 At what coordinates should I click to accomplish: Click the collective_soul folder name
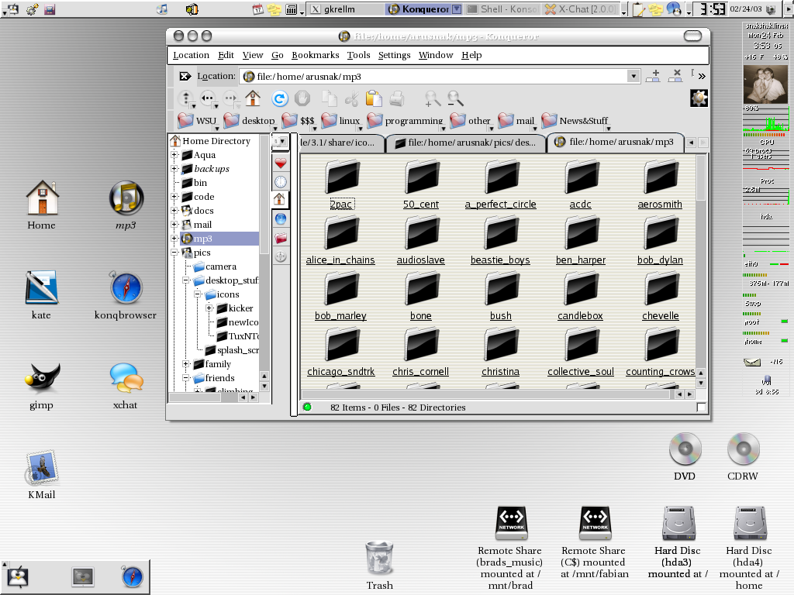[580, 371]
